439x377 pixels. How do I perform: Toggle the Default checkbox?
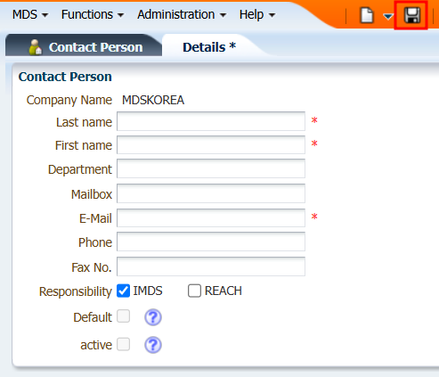pyautogui.click(x=123, y=316)
